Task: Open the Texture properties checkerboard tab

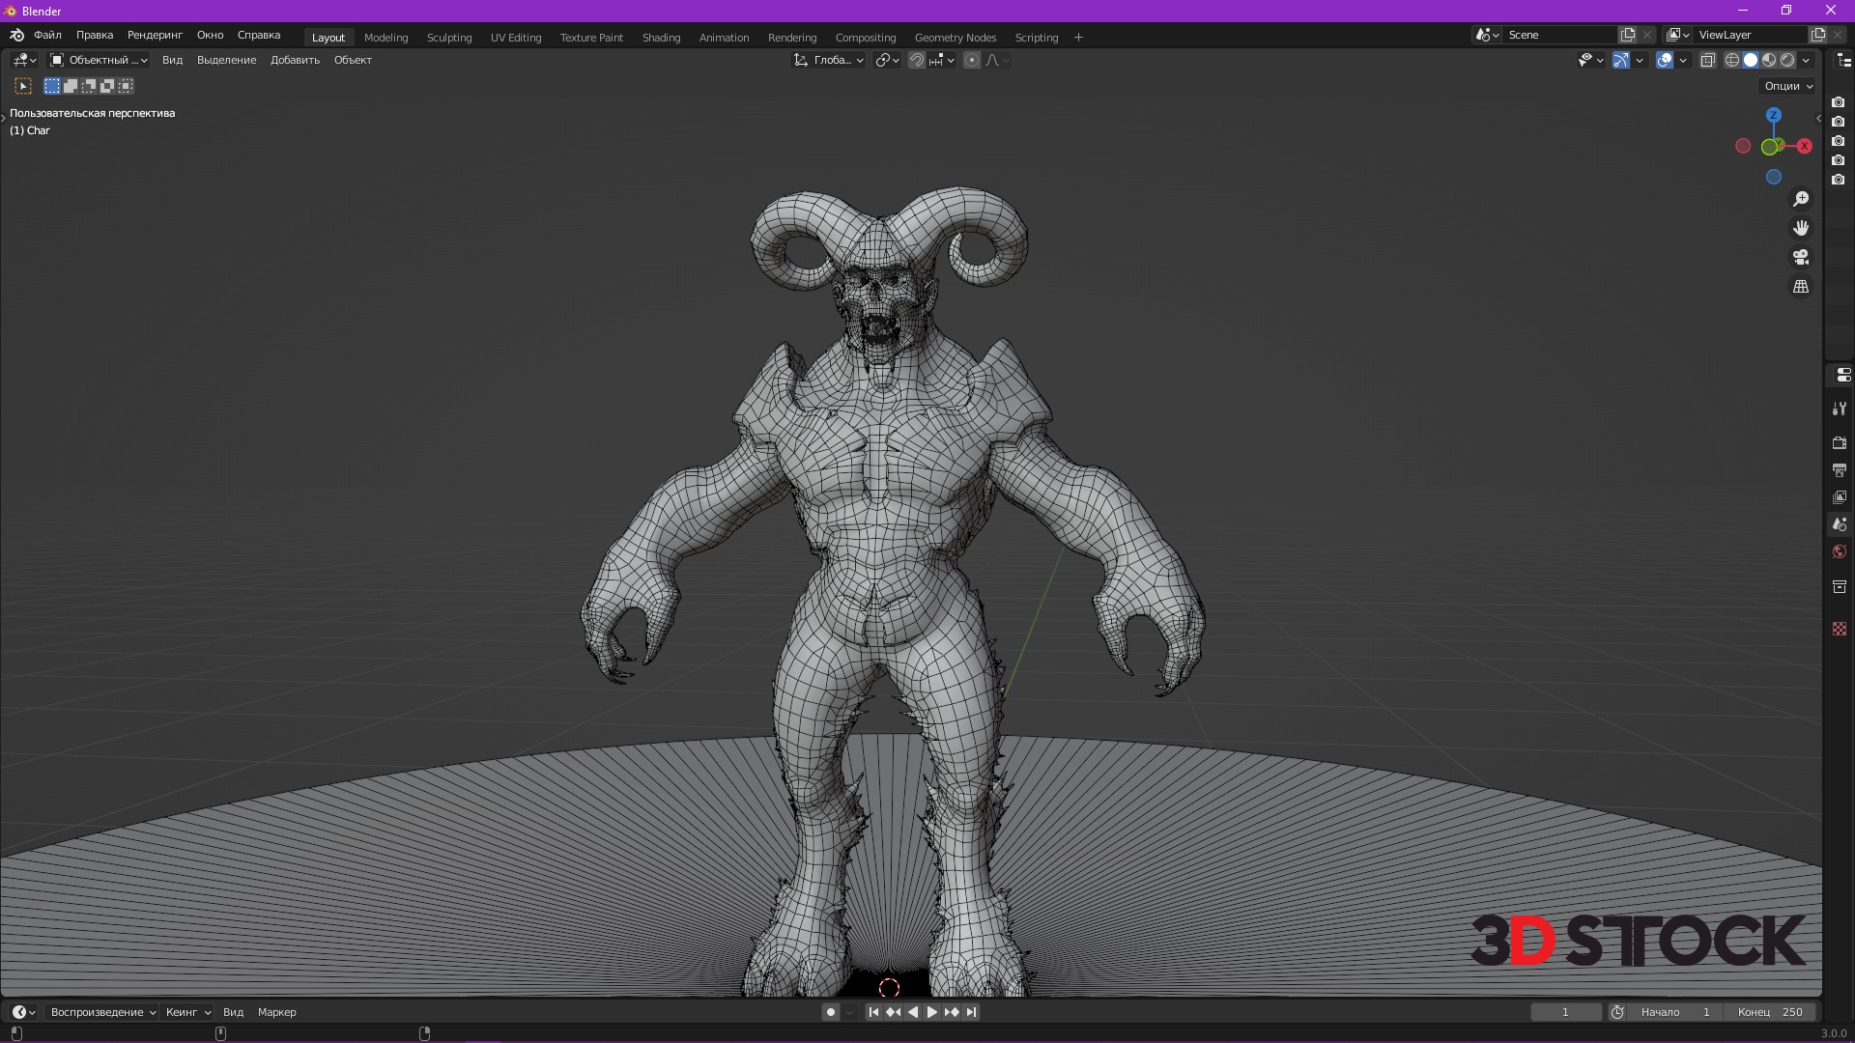Action: tap(1840, 629)
